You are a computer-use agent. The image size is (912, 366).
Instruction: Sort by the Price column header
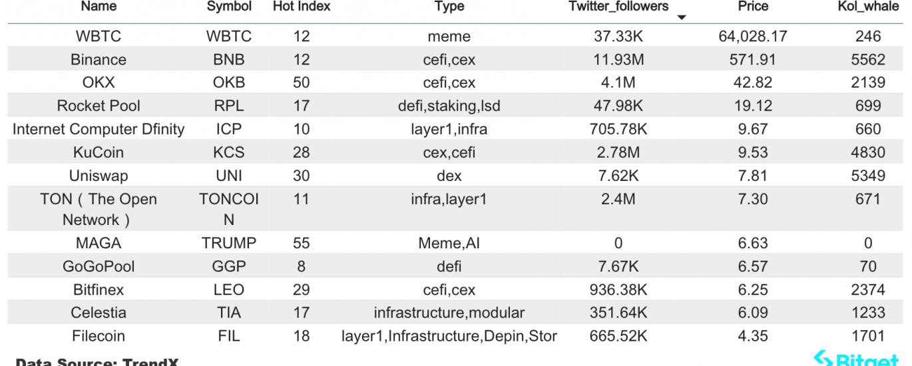tap(753, 7)
